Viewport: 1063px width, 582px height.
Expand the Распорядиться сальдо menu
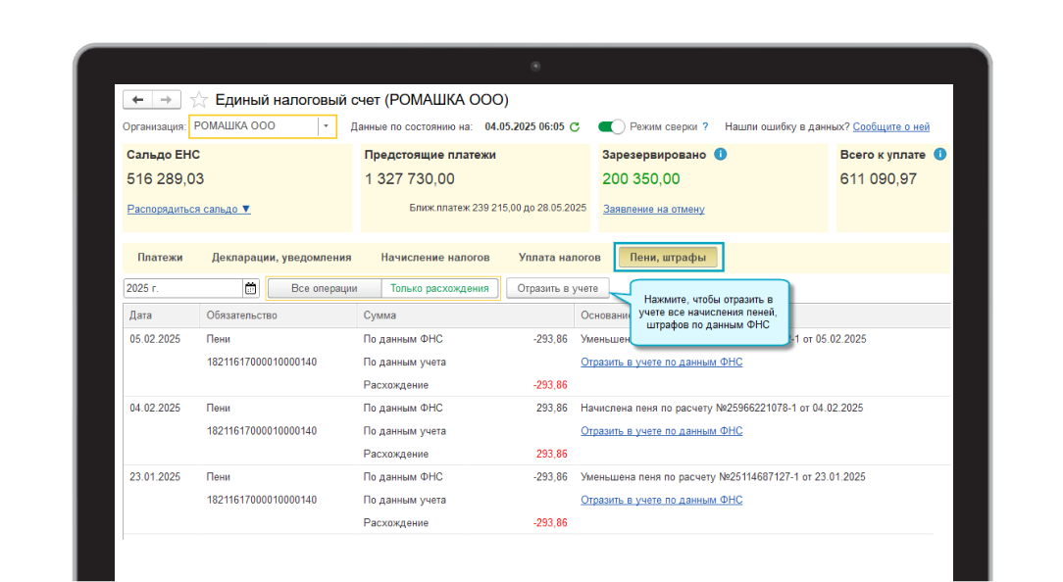pos(188,209)
